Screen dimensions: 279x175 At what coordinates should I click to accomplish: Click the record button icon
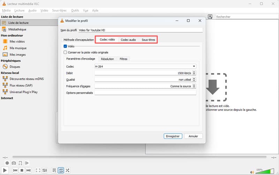pos(7,163)
